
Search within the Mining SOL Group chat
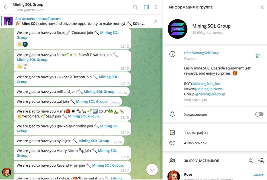tap(135, 7)
